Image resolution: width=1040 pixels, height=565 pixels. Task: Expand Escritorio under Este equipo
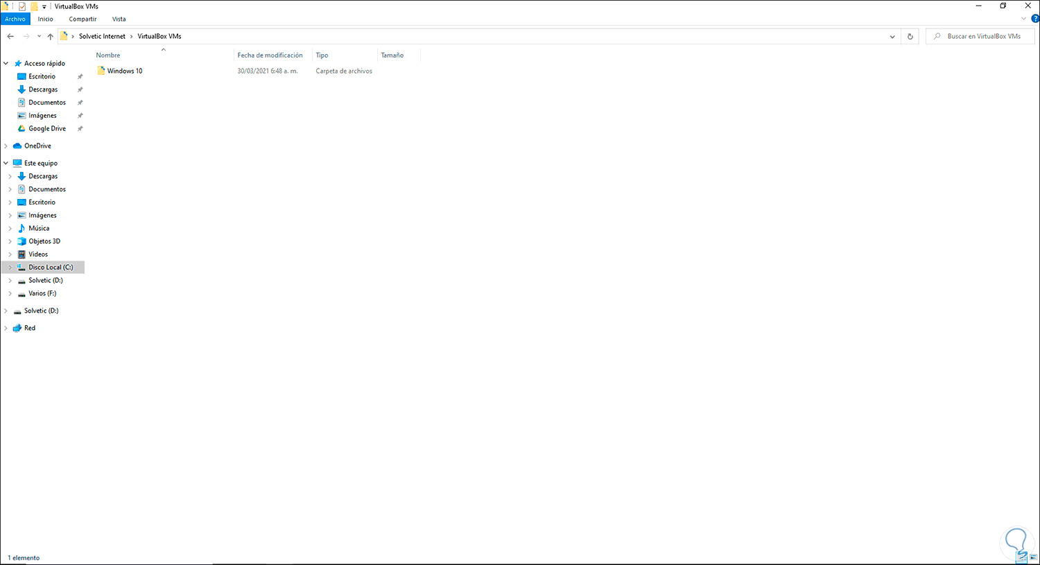(10, 202)
